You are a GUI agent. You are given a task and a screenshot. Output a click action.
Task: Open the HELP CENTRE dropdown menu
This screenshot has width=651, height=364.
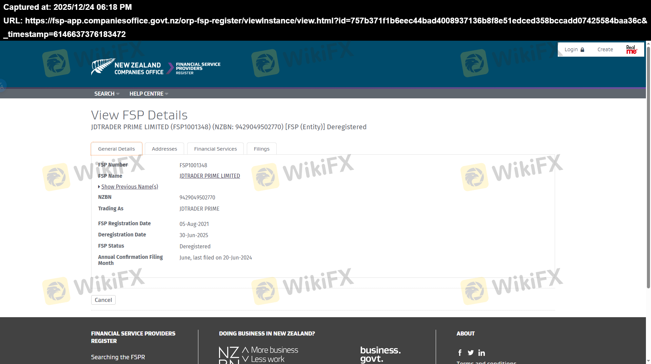[x=149, y=94]
